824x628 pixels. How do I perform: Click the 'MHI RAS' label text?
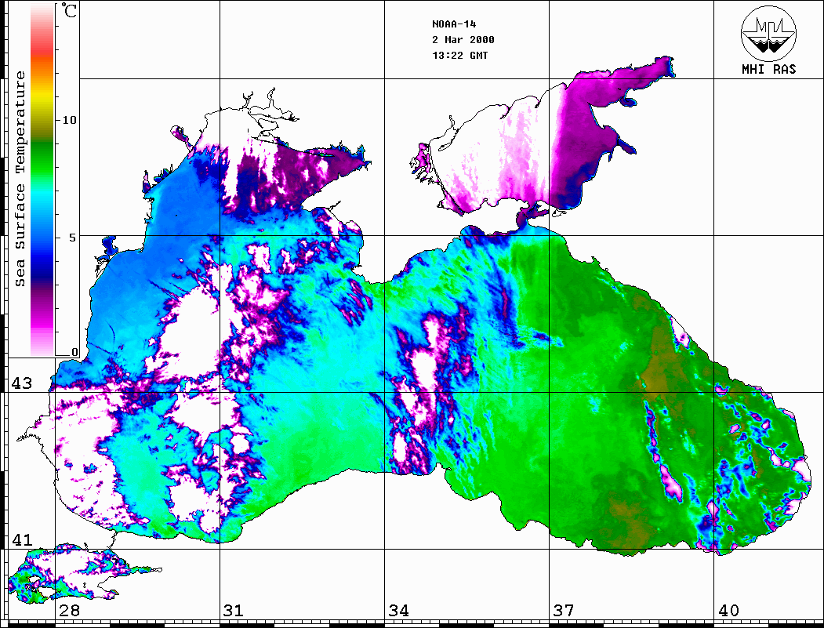pyautogui.click(x=769, y=69)
